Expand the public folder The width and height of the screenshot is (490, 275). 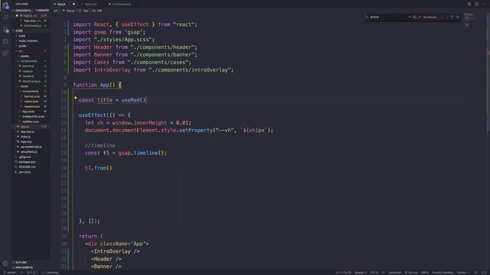(x=31, y=46)
